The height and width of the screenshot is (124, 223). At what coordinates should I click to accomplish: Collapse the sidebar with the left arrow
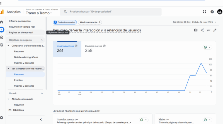point(41,120)
